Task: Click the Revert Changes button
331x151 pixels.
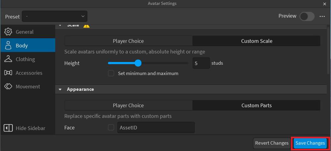Action: coord(272,143)
